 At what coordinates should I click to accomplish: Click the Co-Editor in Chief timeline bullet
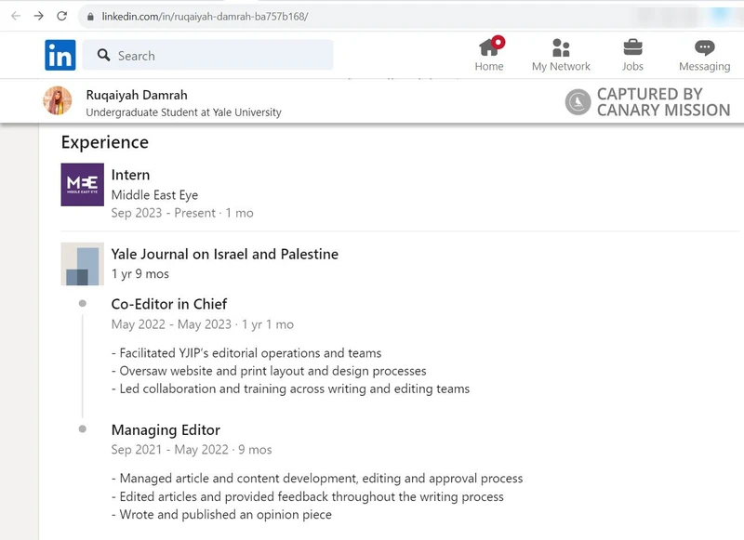pos(83,303)
